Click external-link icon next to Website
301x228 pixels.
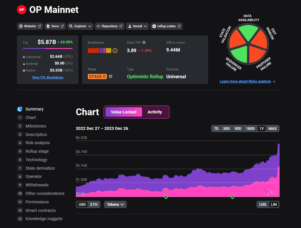pos(39,26)
